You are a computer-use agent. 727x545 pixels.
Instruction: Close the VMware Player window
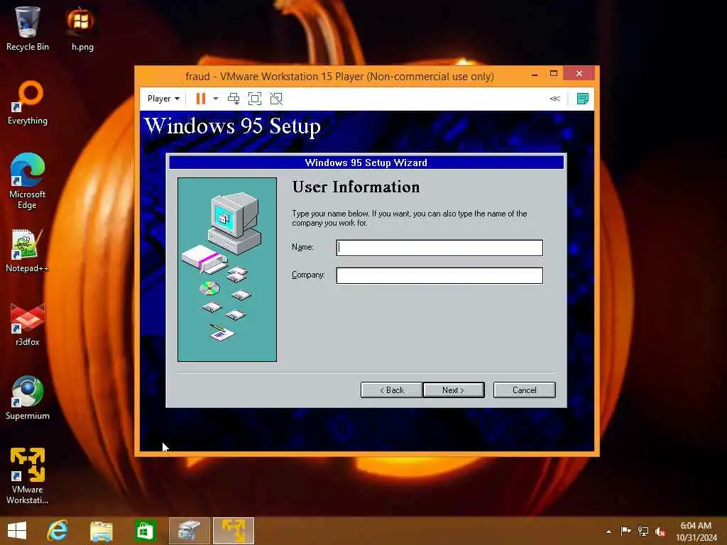(x=579, y=74)
